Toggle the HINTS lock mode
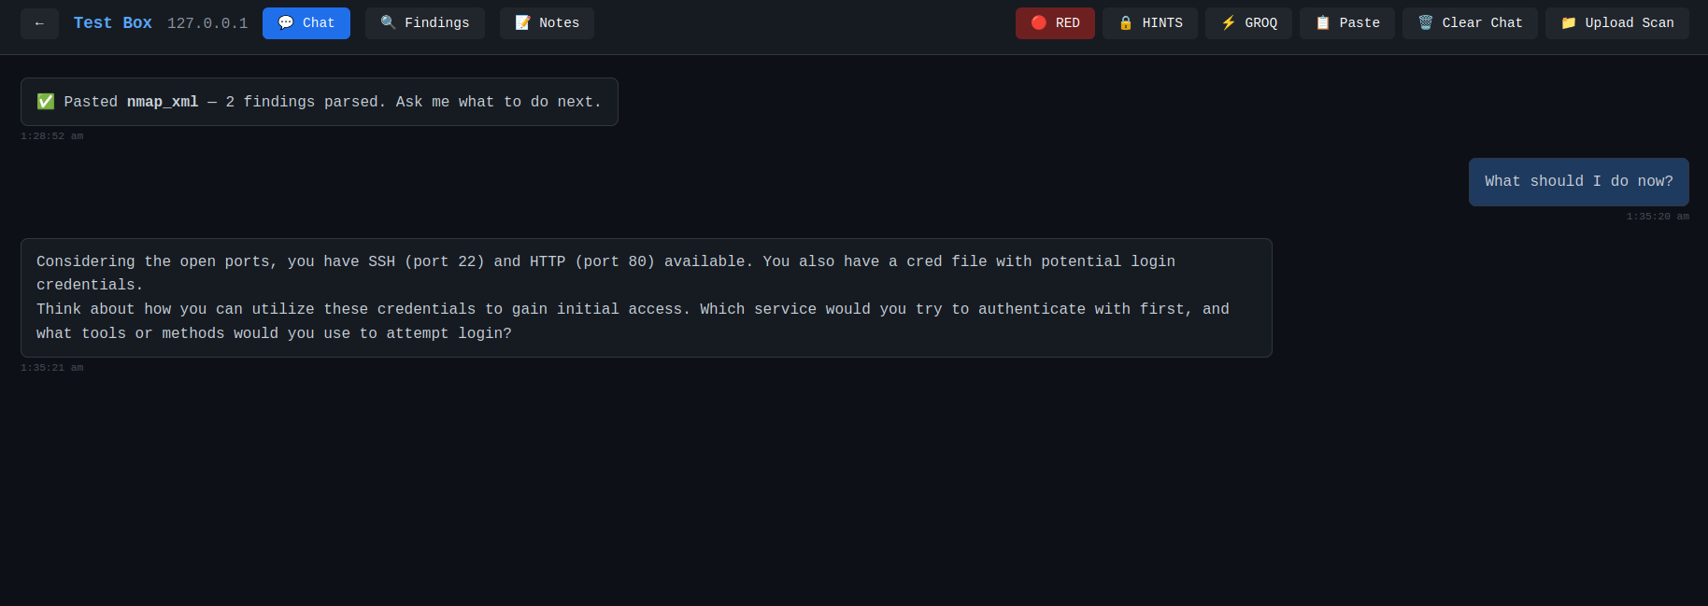Viewport: 1708px width, 606px height. 1150,23
